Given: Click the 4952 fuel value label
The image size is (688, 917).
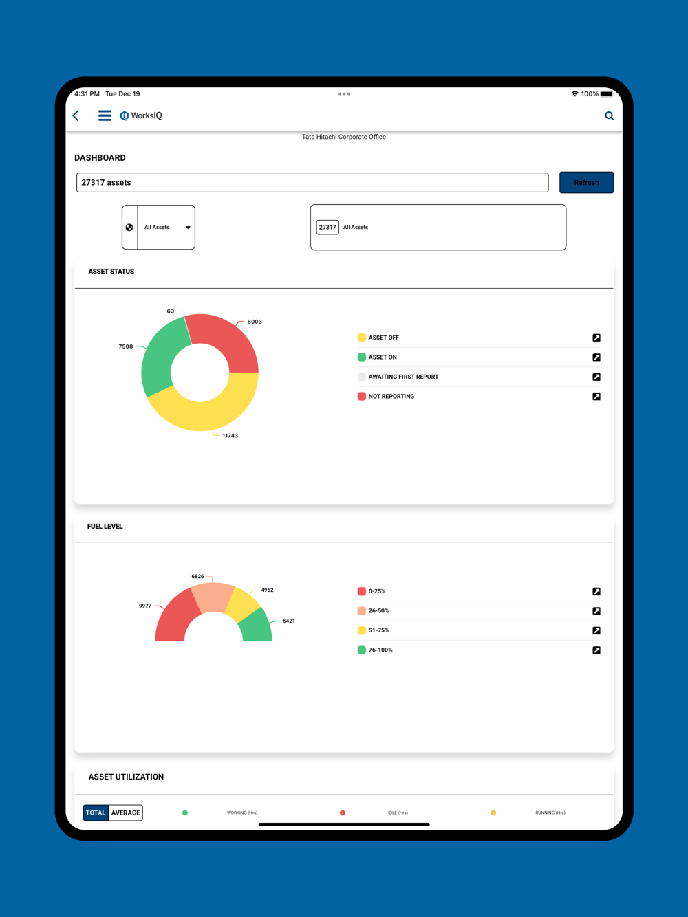Looking at the screenshot, I should click(267, 590).
